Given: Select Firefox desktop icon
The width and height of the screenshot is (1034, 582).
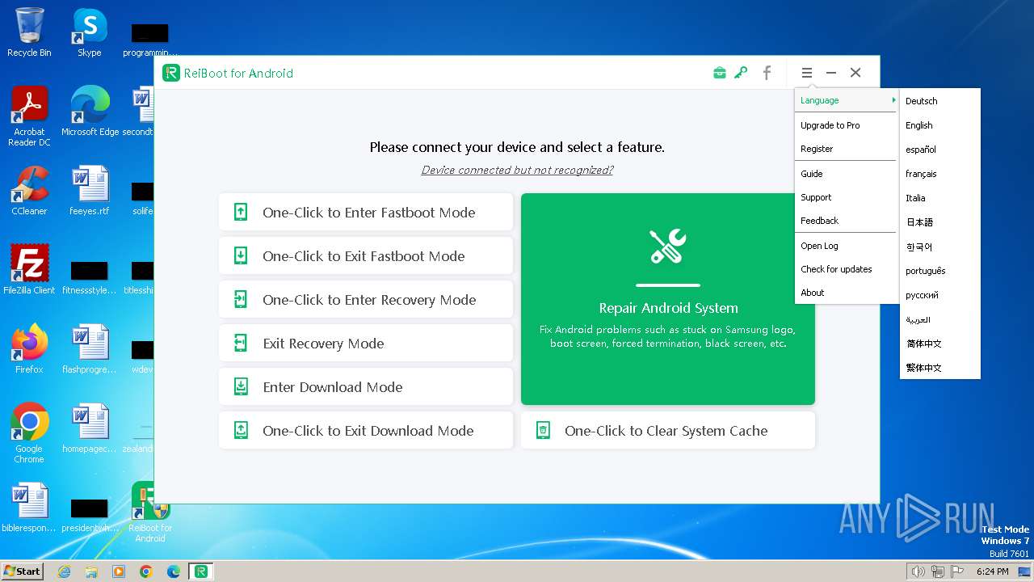Looking at the screenshot, I should [29, 349].
